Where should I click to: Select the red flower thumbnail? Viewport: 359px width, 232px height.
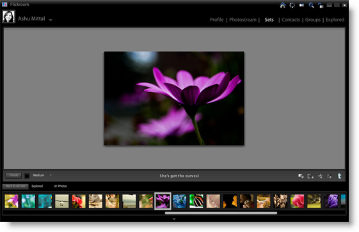coord(79,201)
